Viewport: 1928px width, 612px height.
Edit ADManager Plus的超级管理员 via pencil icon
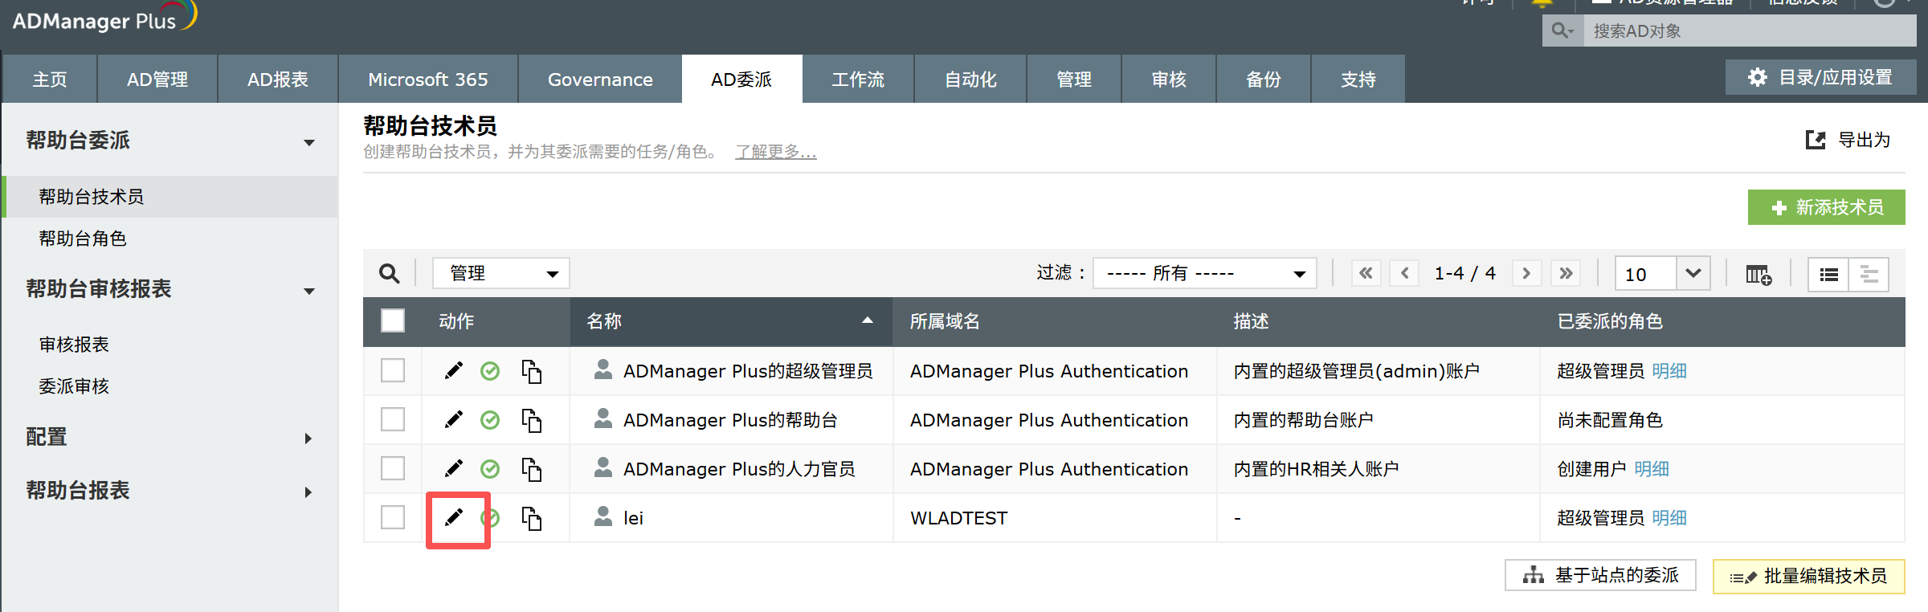[x=454, y=370]
